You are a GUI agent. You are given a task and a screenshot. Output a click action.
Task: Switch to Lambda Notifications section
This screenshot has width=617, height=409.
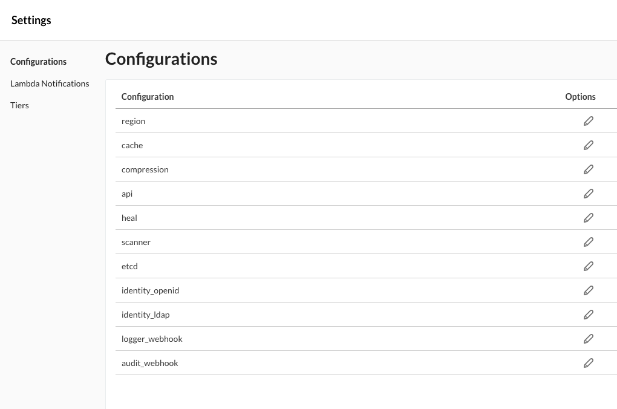tap(50, 83)
